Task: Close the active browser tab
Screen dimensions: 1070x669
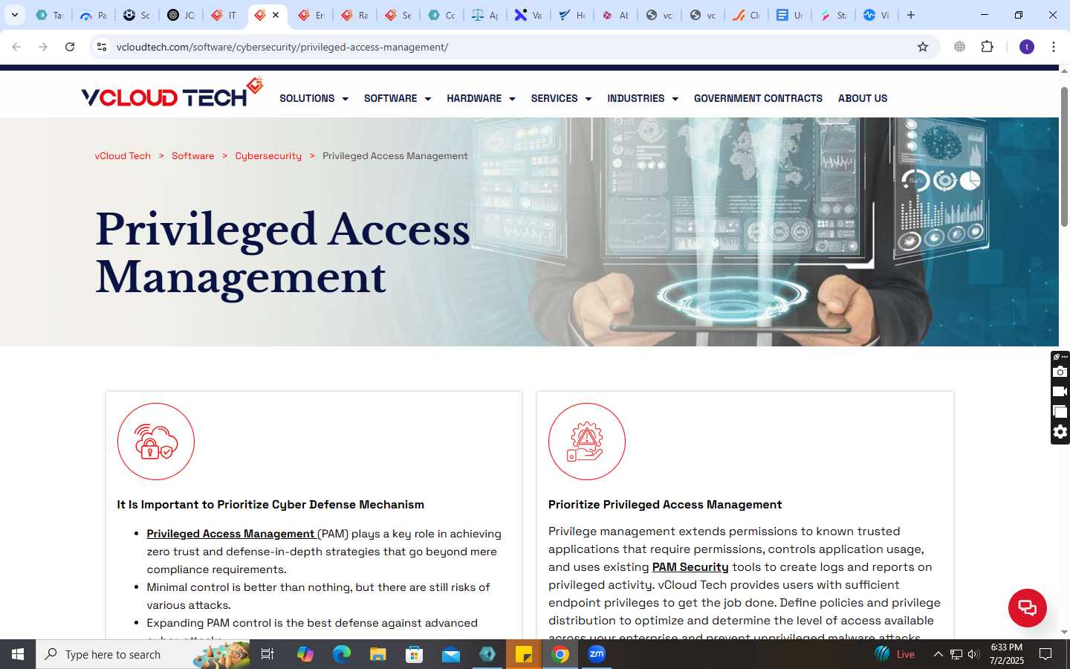Action: (276, 15)
